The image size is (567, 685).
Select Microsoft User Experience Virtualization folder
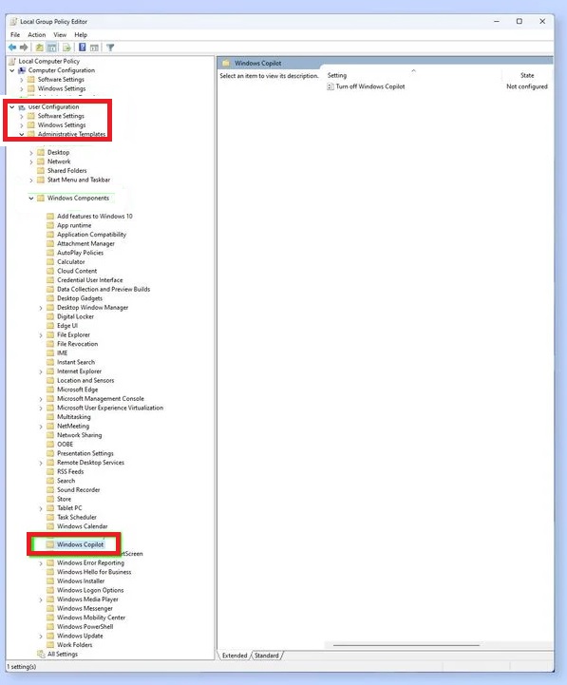coord(110,408)
